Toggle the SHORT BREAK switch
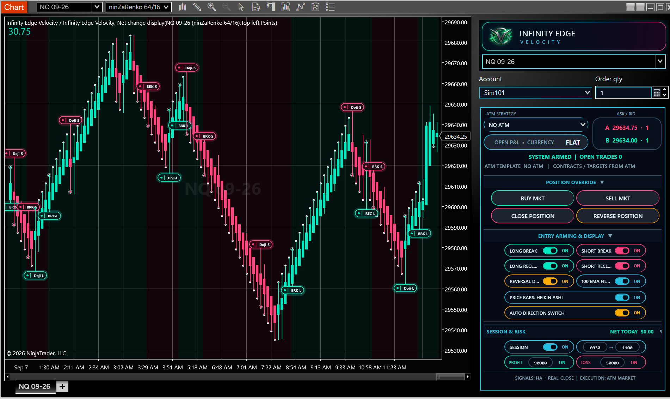 click(x=622, y=251)
